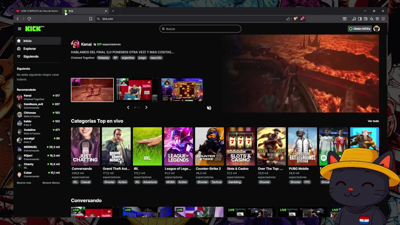Open Chanty recommended channel

point(38,166)
